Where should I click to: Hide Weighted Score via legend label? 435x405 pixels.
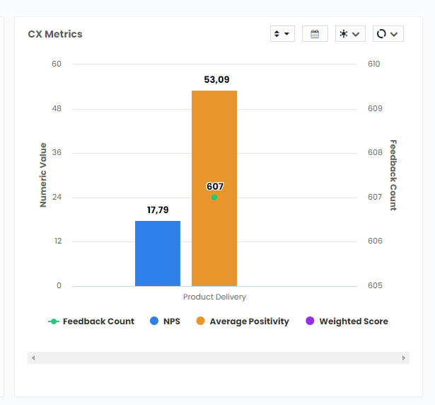(x=353, y=321)
